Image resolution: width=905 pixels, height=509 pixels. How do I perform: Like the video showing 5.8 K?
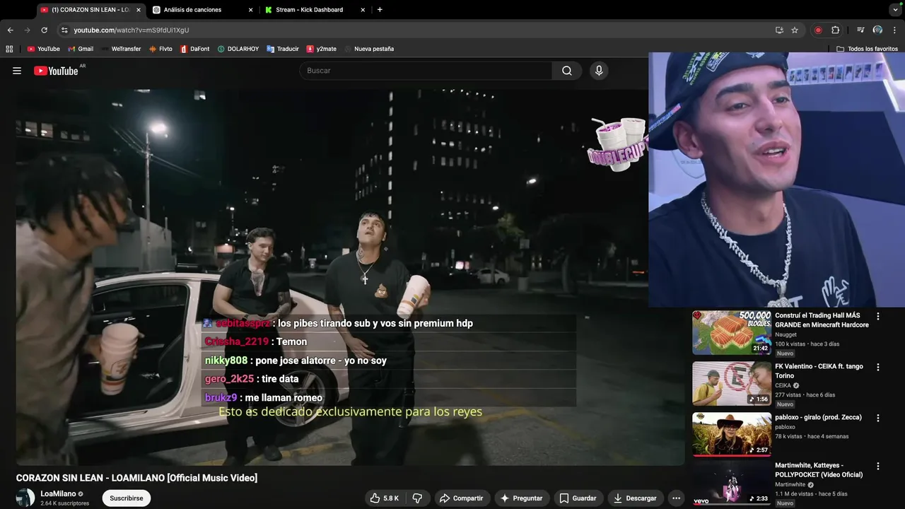[x=385, y=498]
